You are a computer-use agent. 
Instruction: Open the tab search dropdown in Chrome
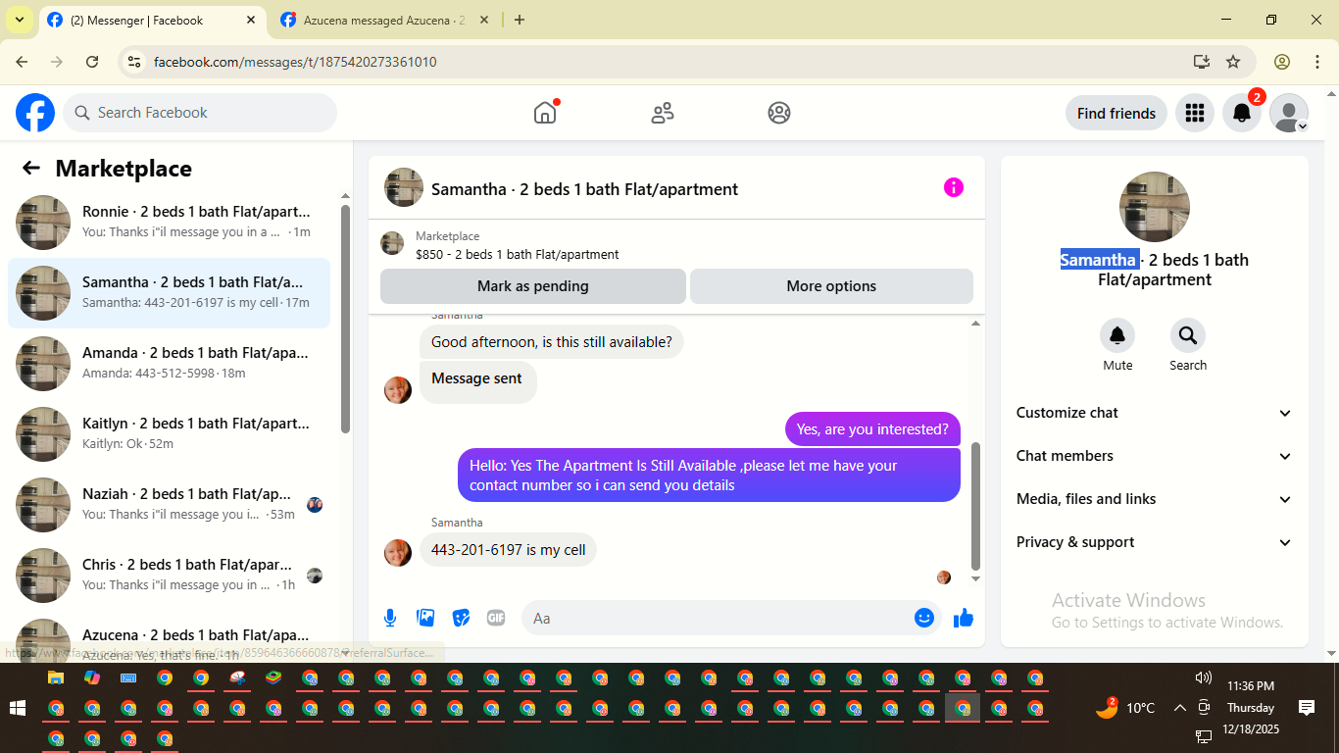tap(19, 20)
